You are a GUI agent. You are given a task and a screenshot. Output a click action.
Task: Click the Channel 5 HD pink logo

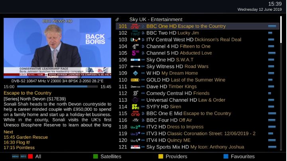136,53
